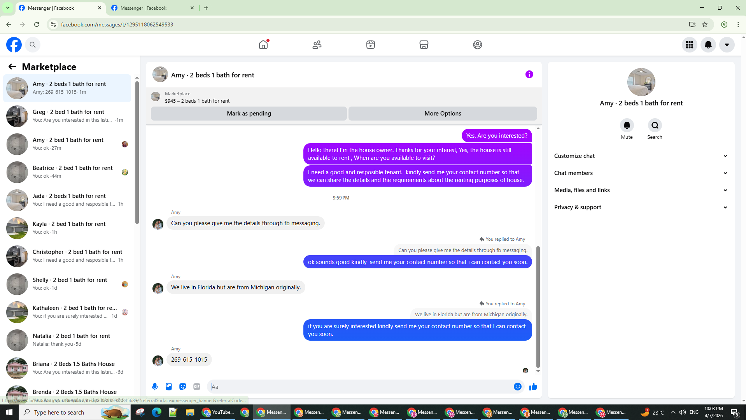The height and width of the screenshot is (420, 746).
Task: Open the Reels video icon
Action: (x=371, y=45)
